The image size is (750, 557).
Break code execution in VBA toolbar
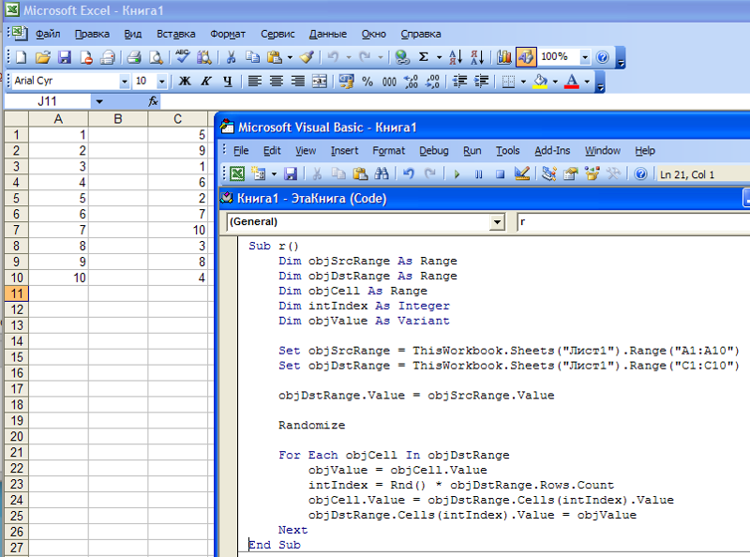point(478,174)
